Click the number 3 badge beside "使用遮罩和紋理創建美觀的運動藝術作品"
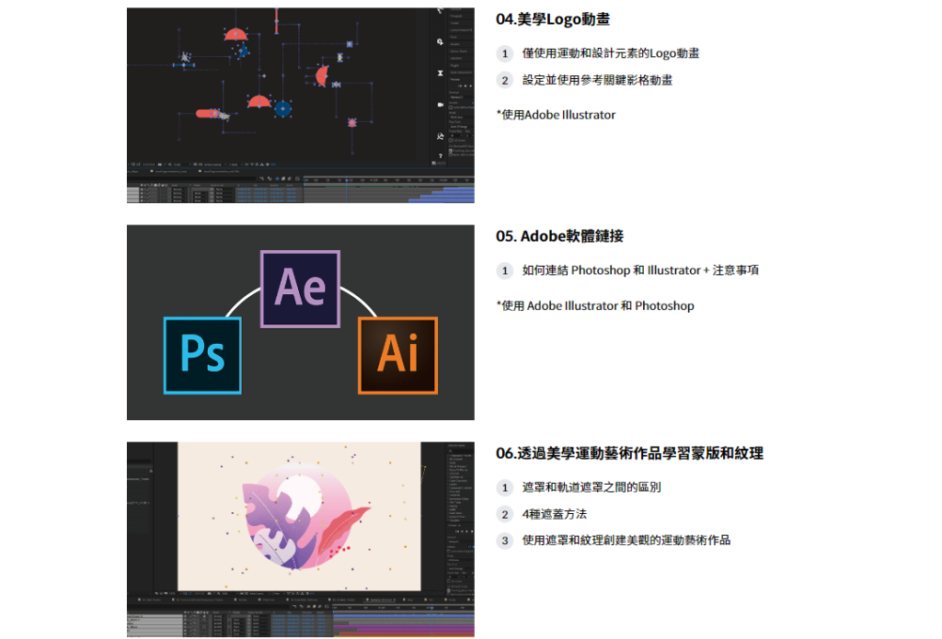 (505, 541)
